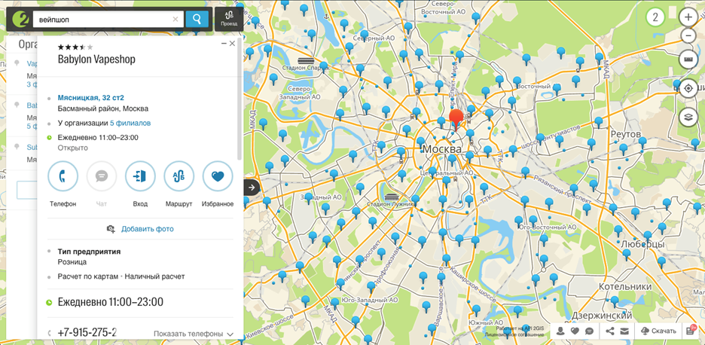Click the phone number +7-915-275-2

click(87, 333)
